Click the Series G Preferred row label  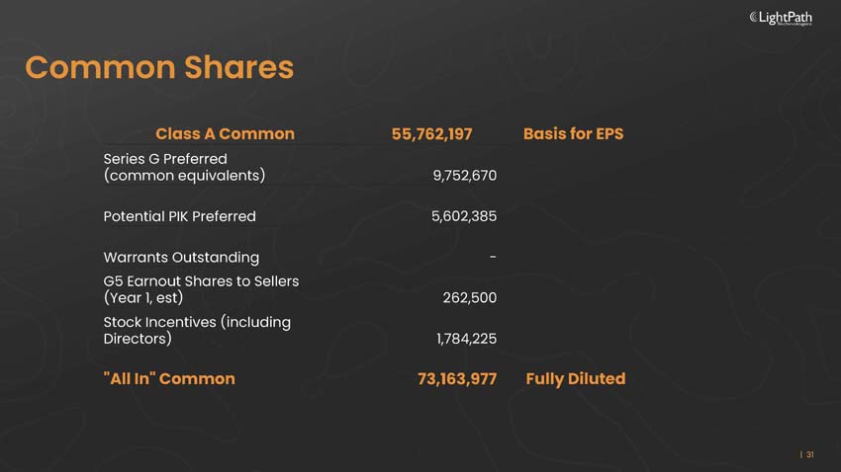coord(165,158)
